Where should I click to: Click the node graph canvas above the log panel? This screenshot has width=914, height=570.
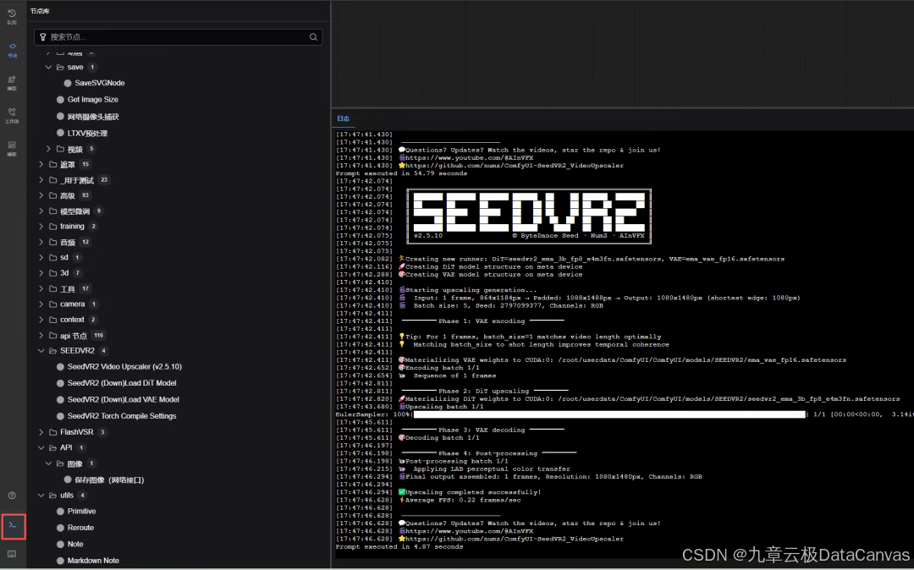pos(623,53)
